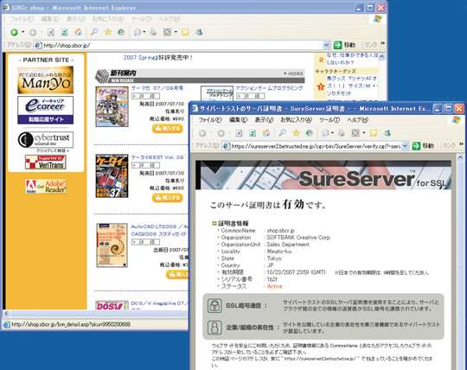Open History icon in SBCr shop toolbar
The width and height of the screenshot is (467, 370).
tap(121, 32)
